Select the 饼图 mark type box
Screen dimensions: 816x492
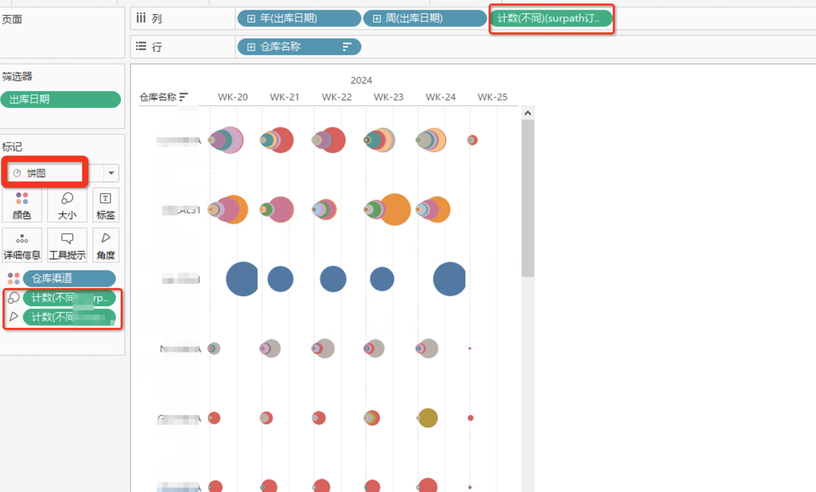coord(45,173)
